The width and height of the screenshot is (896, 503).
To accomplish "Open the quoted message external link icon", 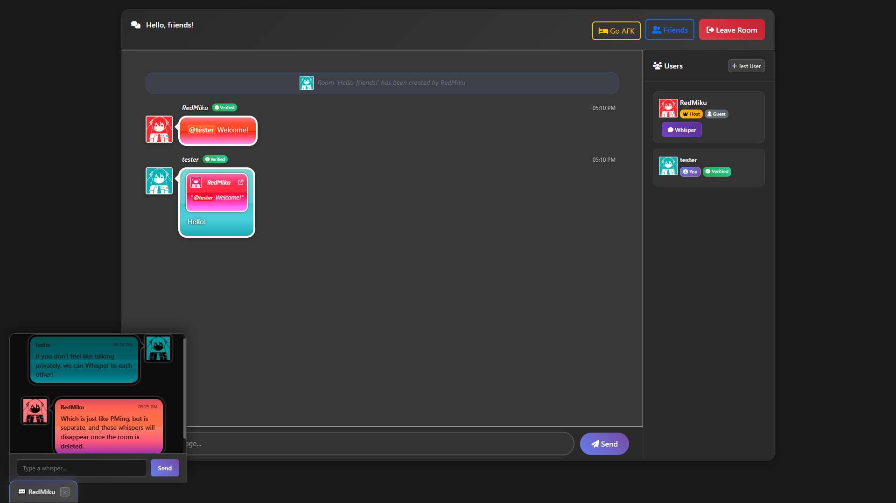I will click(x=241, y=182).
